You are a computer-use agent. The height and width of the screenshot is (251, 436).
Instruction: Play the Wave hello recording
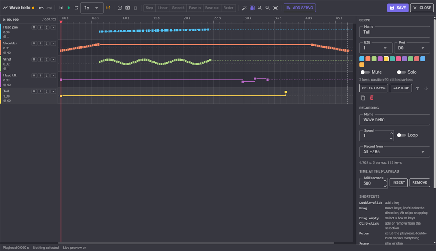[69, 8]
